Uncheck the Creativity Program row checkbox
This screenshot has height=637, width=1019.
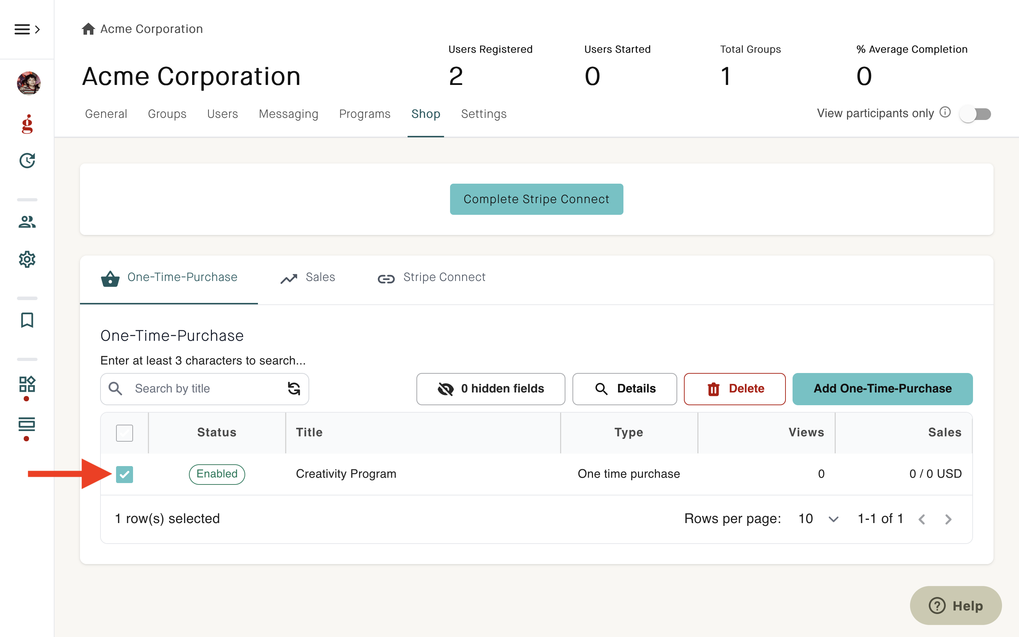coord(125,474)
